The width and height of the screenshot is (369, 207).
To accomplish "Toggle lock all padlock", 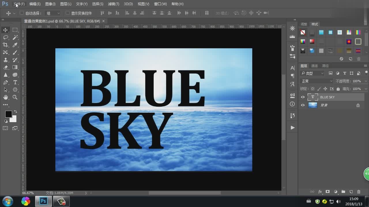I will (338, 89).
